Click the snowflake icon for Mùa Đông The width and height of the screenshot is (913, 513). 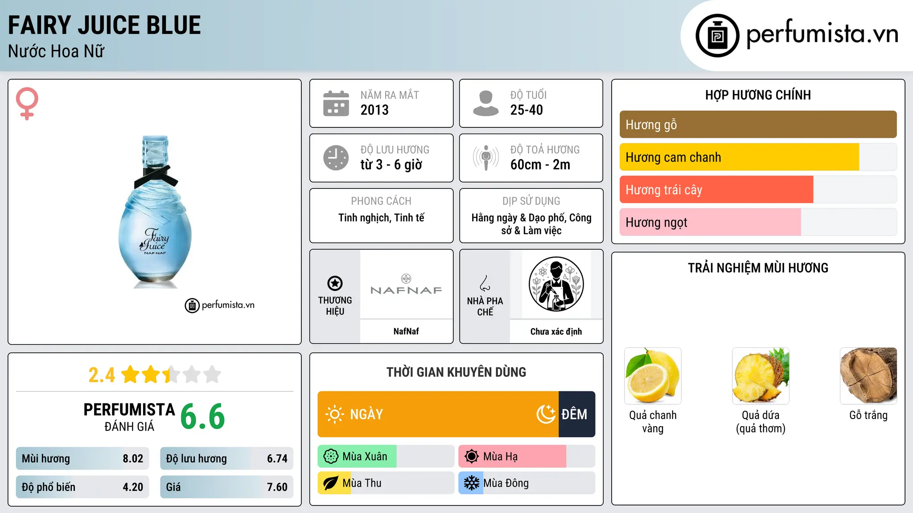472,483
